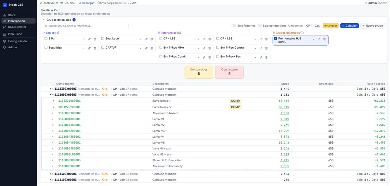Click the group search input field
The width and height of the screenshot is (390, 186).
coord(86,26)
